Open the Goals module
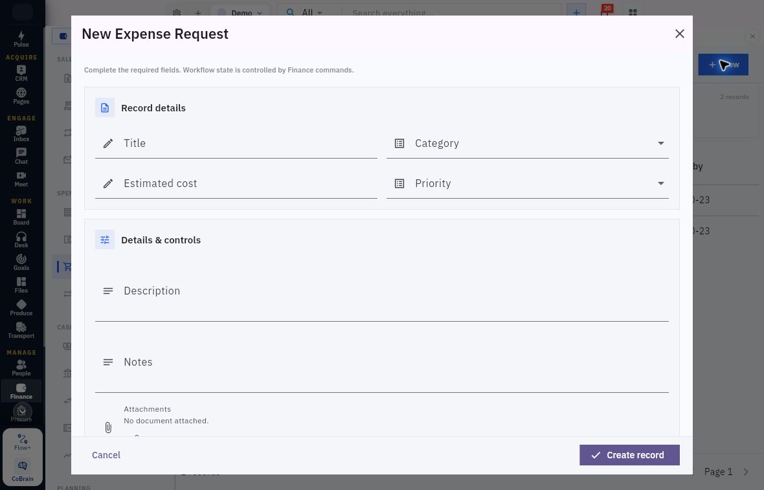The image size is (764, 490). (21, 263)
